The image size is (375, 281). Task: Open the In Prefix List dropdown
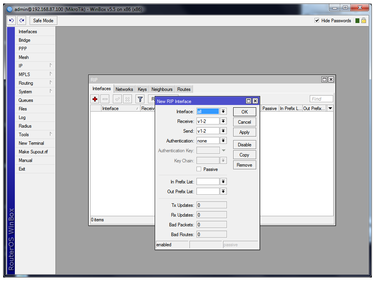[x=223, y=182]
